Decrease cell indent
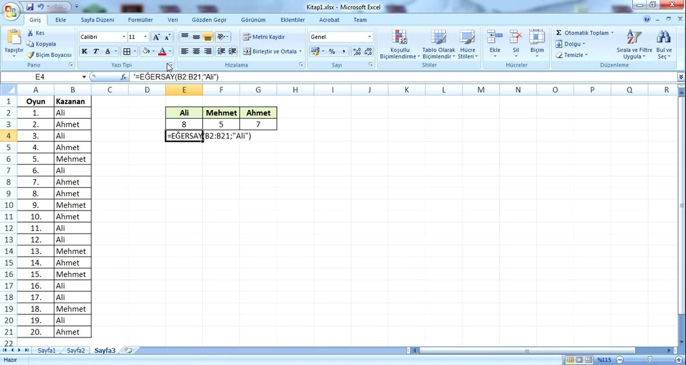The height and width of the screenshot is (365, 686). coord(221,51)
